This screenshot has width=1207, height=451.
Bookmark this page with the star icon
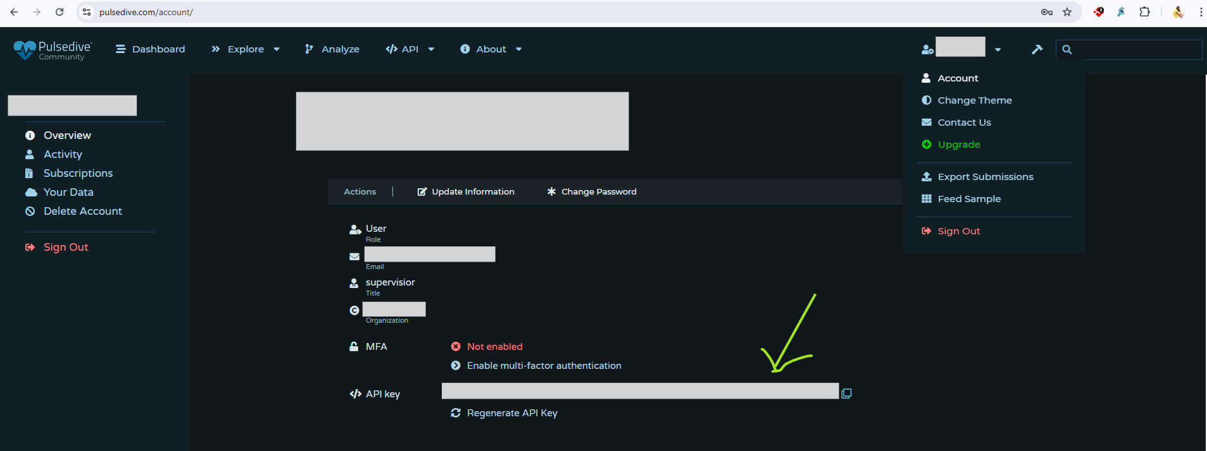click(x=1067, y=12)
